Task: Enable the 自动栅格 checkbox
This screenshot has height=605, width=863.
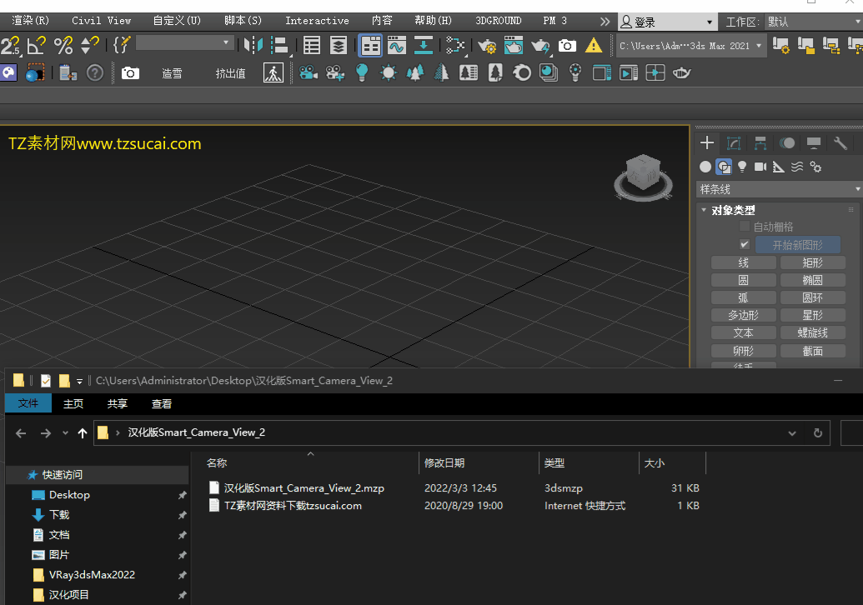Action: 744,226
